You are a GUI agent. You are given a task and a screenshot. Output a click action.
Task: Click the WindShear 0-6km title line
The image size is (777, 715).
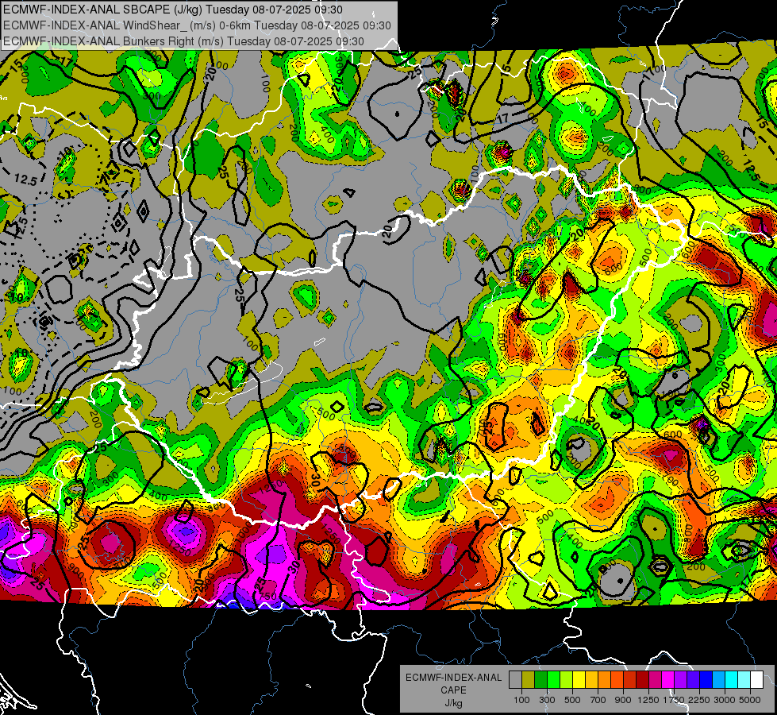point(197,25)
